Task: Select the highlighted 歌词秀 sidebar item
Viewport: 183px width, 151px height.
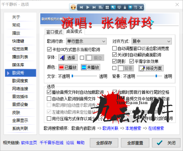Action: tap(21, 73)
